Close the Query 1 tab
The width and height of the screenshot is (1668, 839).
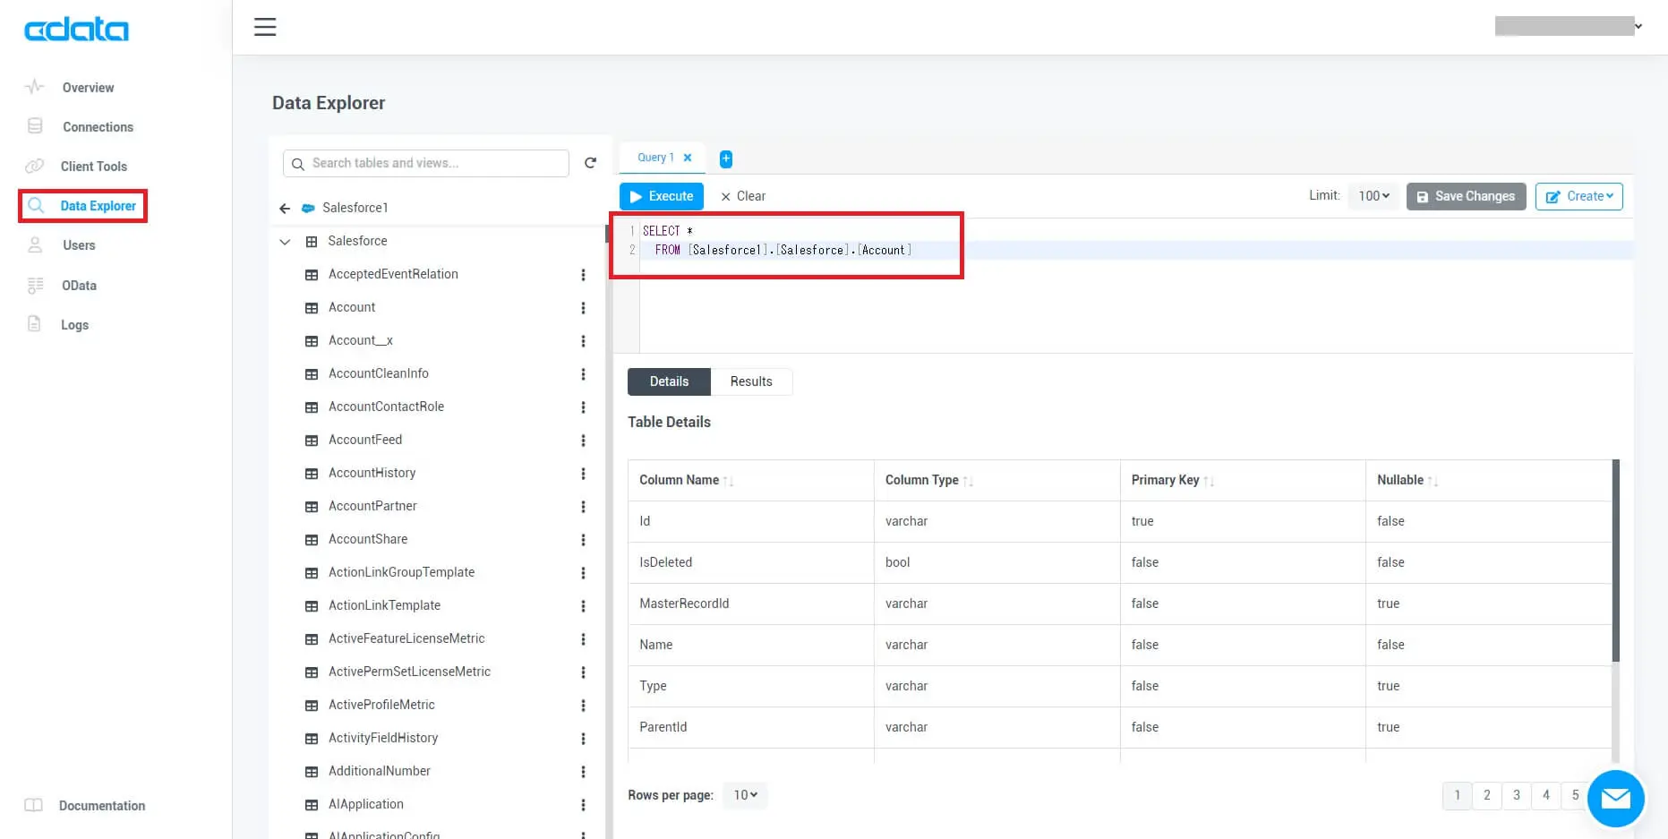688,158
